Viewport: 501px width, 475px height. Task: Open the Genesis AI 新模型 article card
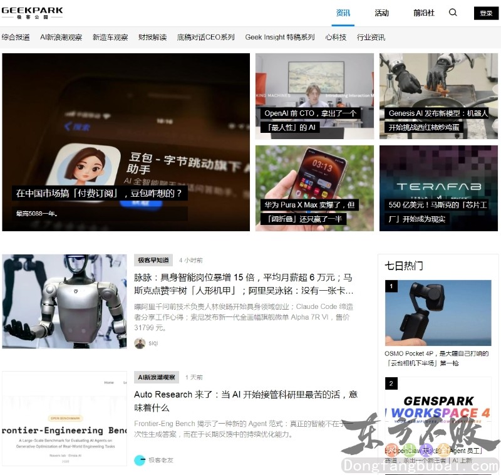coord(438,97)
